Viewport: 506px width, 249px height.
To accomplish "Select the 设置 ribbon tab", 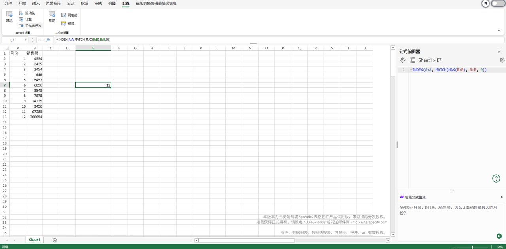I will click(x=126, y=3).
